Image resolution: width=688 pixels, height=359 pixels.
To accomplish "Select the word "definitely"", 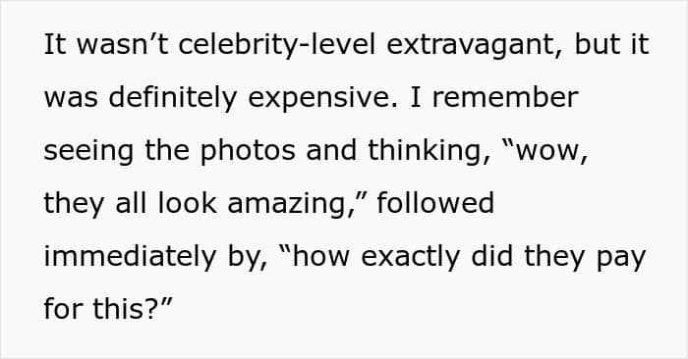I will pyautogui.click(x=172, y=98).
